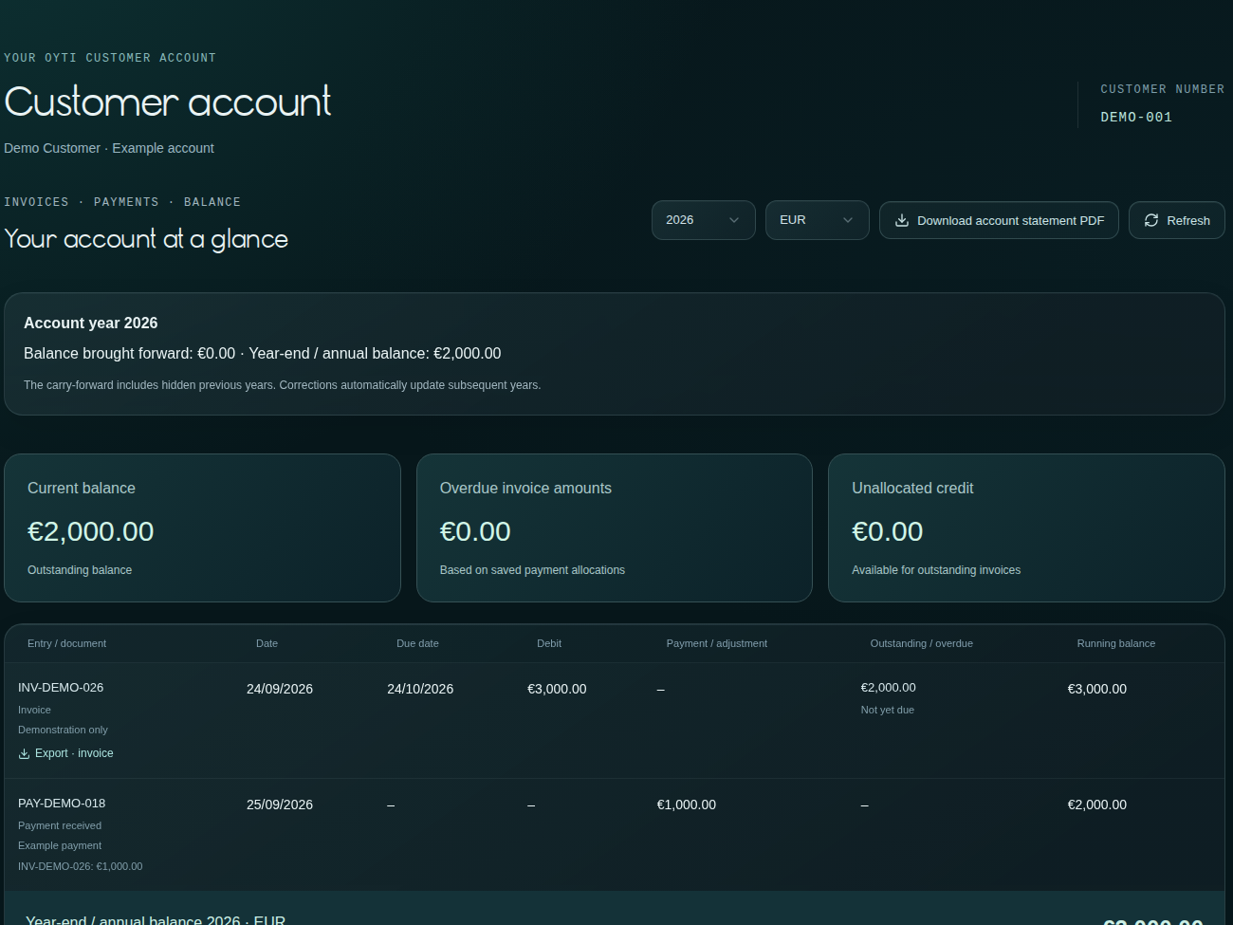Click the customer number DEMO-001
Image resolution: width=1233 pixels, height=925 pixels.
1136,118
